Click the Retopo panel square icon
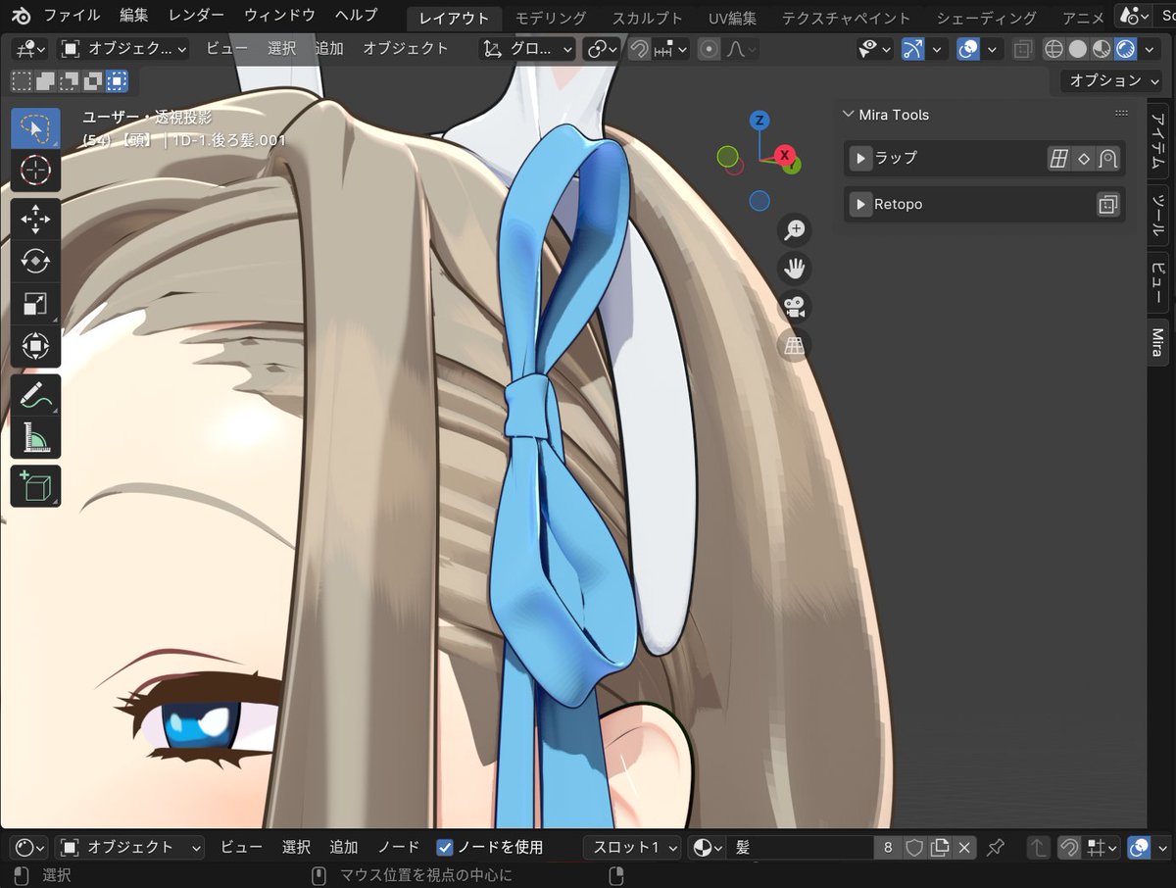 1107,205
